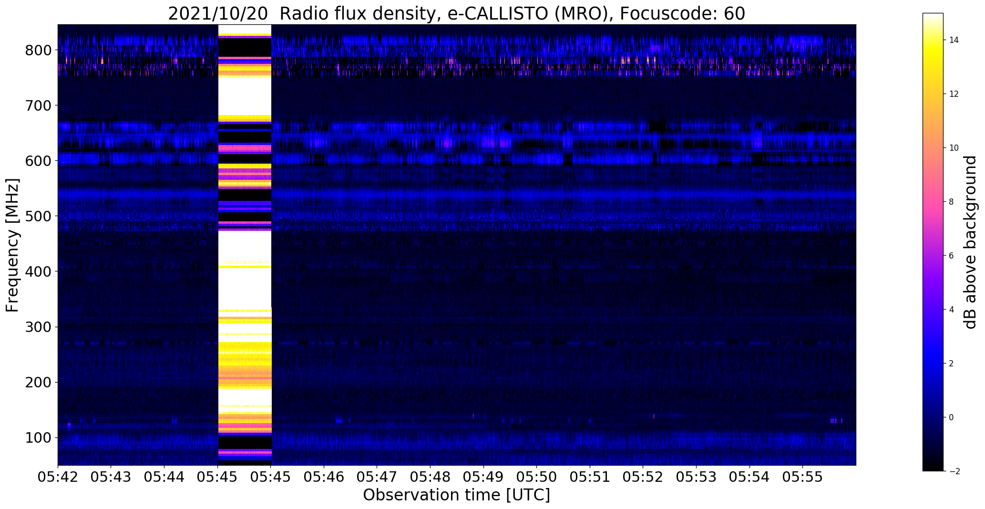Click the colorbar tick value 2
Viewport: 985px width, 509px height.
pyautogui.click(x=952, y=364)
